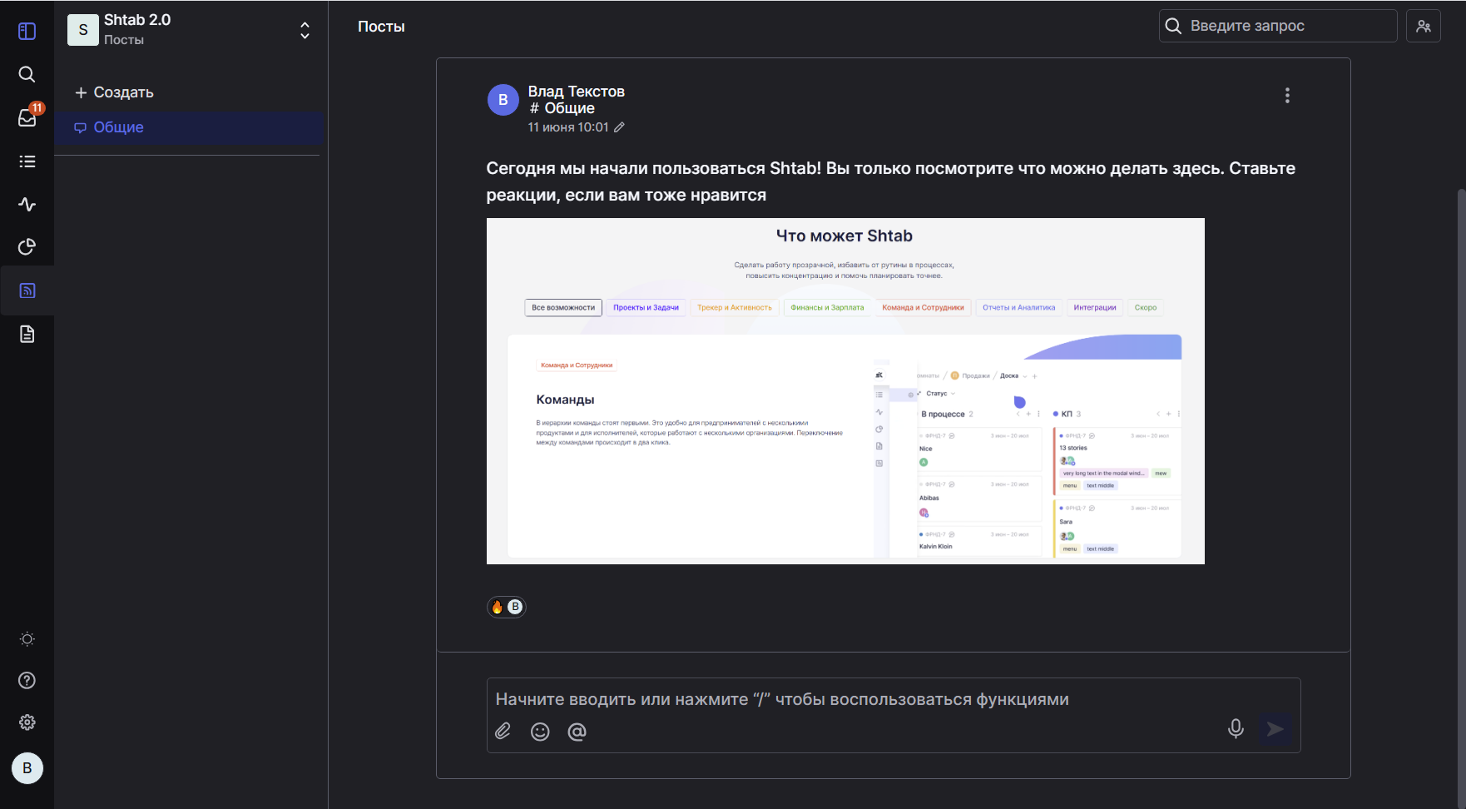Click the # Общие channel label in post

(562, 108)
